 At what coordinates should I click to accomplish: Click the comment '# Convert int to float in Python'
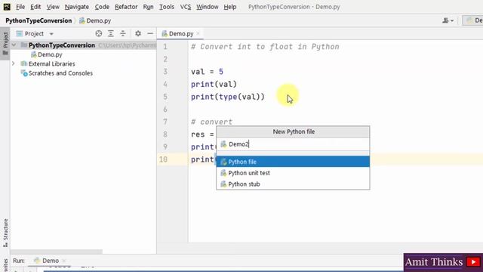(265, 47)
